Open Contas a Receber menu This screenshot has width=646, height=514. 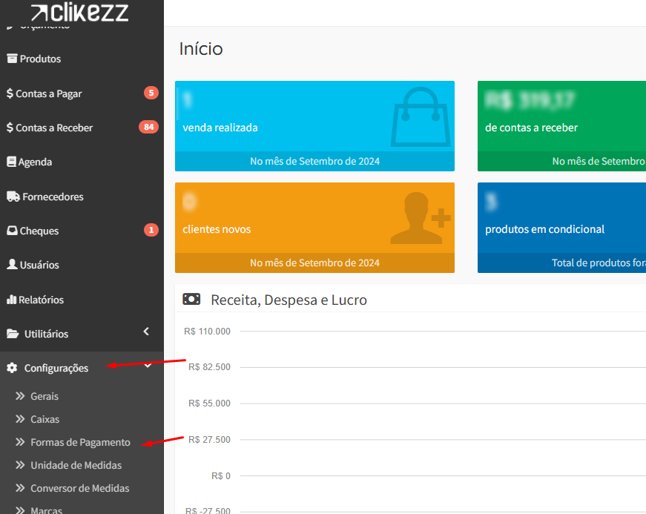tap(54, 128)
